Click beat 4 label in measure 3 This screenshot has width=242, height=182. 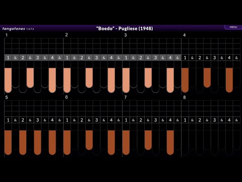(170, 58)
